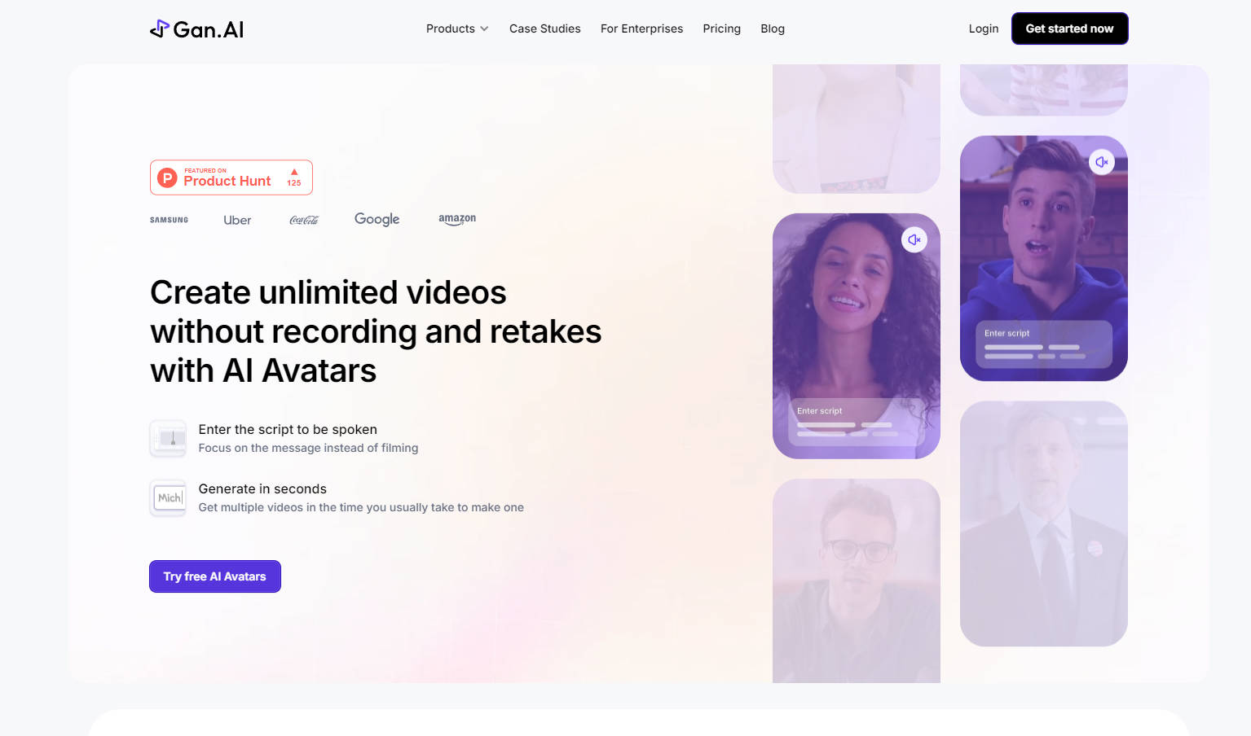Click Try free AI Avatars button
The image size is (1251, 736).
pyautogui.click(x=214, y=576)
